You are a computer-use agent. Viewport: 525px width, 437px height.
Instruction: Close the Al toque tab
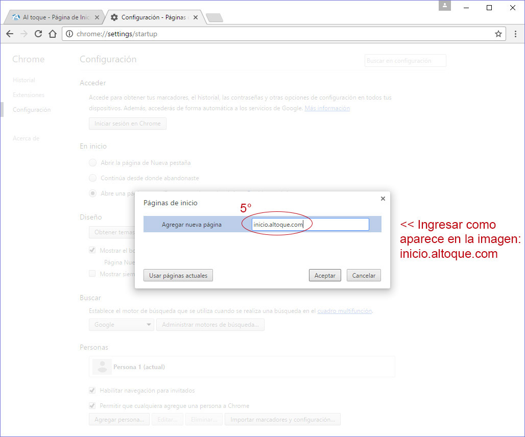click(97, 17)
